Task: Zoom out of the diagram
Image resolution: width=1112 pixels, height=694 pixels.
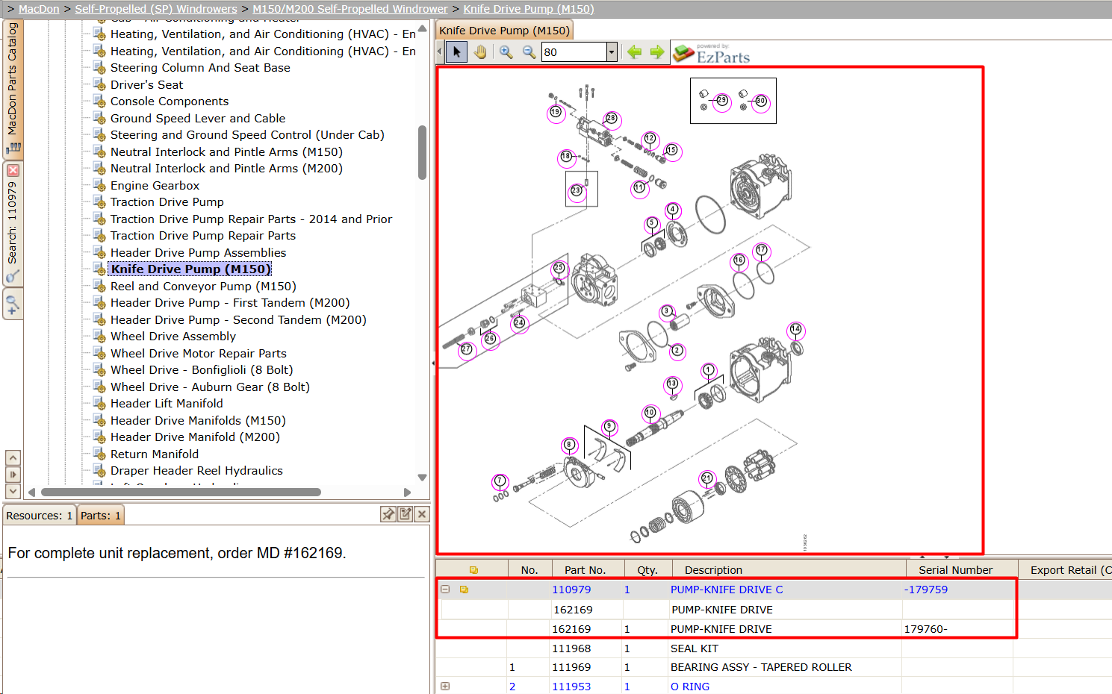Action: tap(529, 52)
